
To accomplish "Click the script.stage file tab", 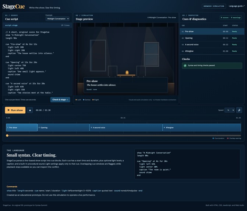I will (x=11, y=25).
